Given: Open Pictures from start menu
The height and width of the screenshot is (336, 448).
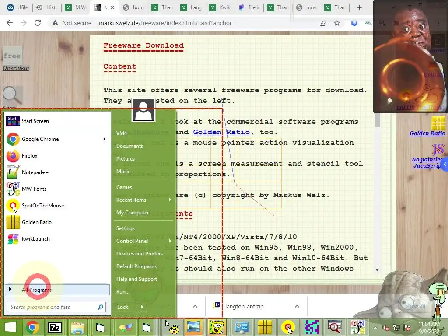Looking at the screenshot, I should (x=126, y=158).
